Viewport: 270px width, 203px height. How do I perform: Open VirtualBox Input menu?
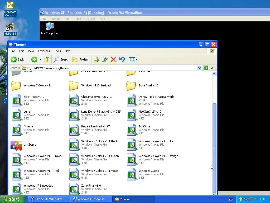(78, 19)
